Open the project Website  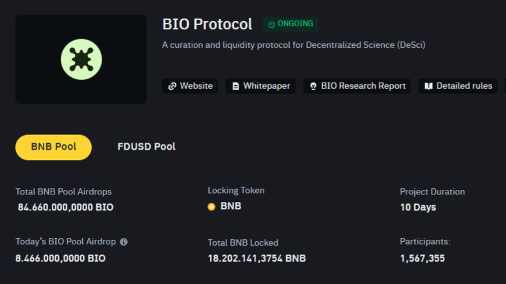[x=190, y=86]
